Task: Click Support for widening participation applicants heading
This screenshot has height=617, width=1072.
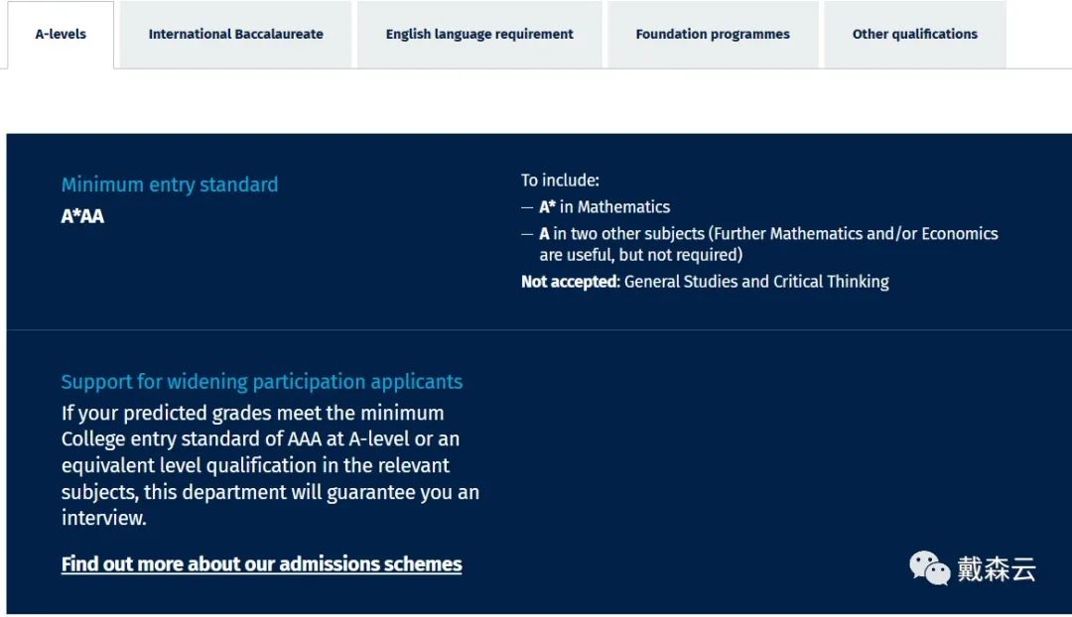Action: 262,381
